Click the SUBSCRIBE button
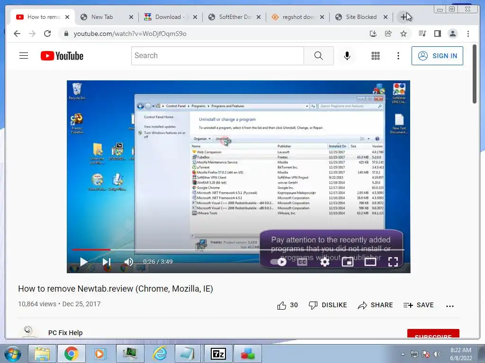 click(x=433, y=334)
